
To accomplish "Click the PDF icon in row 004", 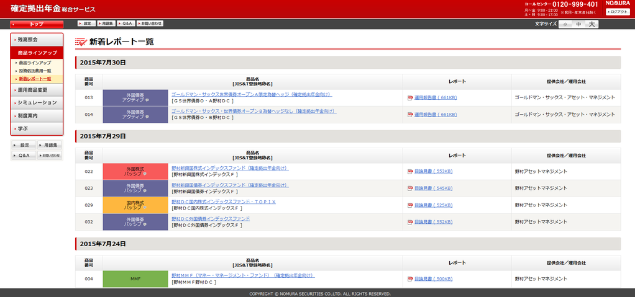I will coord(410,279).
